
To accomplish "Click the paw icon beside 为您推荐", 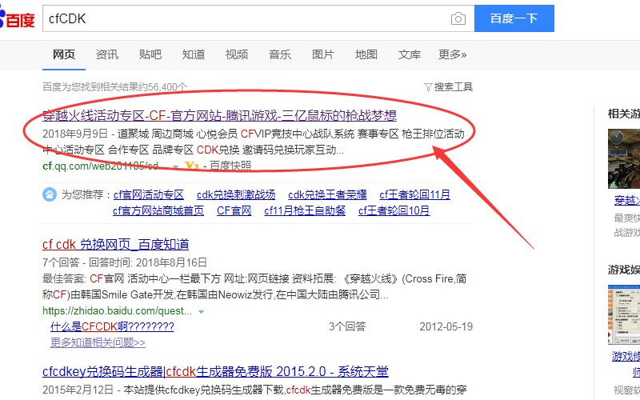I will (50, 194).
